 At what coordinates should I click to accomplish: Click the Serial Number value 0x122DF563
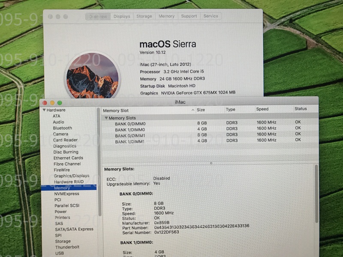[x=167, y=232]
